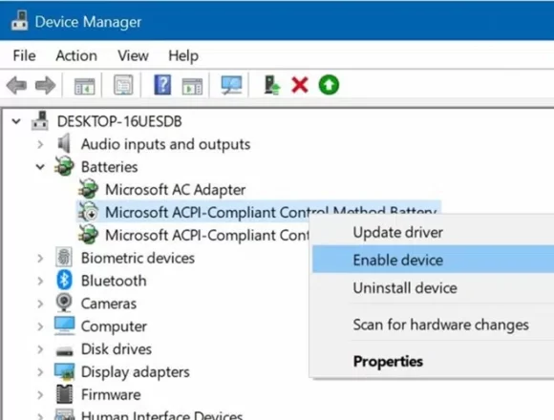The height and width of the screenshot is (420, 554).
Task: Select the Audio inputs and outputs label
Action: tap(165, 144)
